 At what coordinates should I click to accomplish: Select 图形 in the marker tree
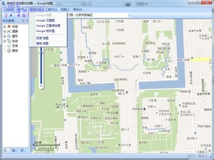15,36
